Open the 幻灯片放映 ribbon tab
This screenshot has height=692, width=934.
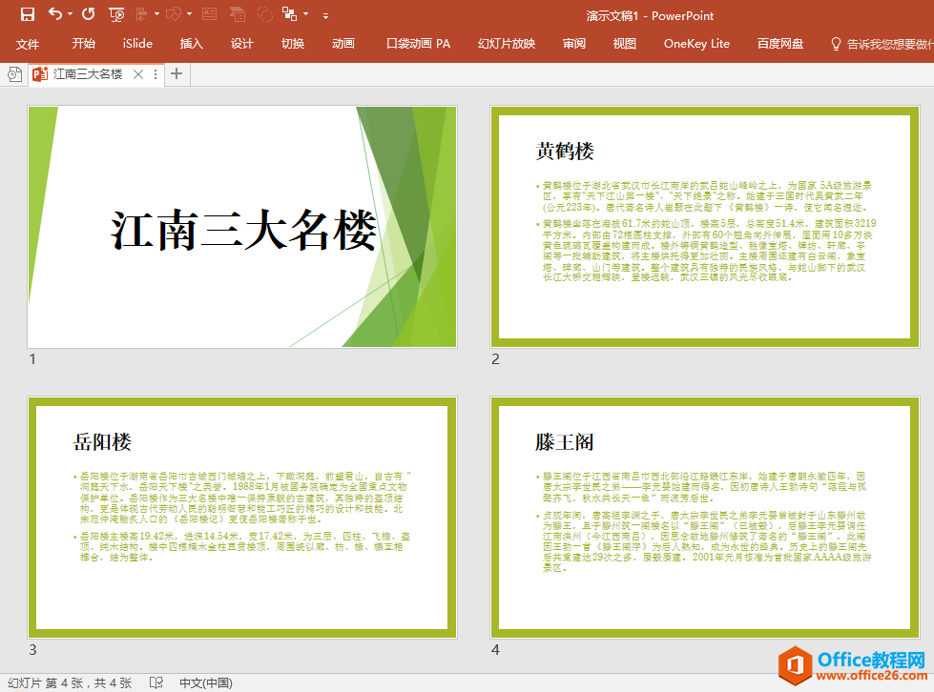pyautogui.click(x=506, y=43)
